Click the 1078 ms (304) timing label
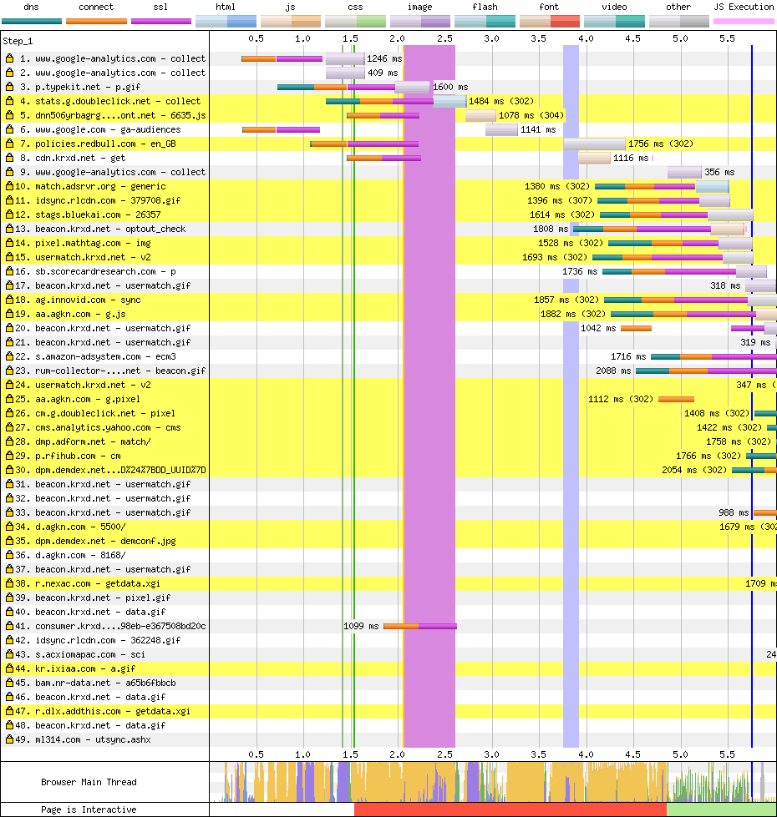The image size is (777, 817). 531,115
